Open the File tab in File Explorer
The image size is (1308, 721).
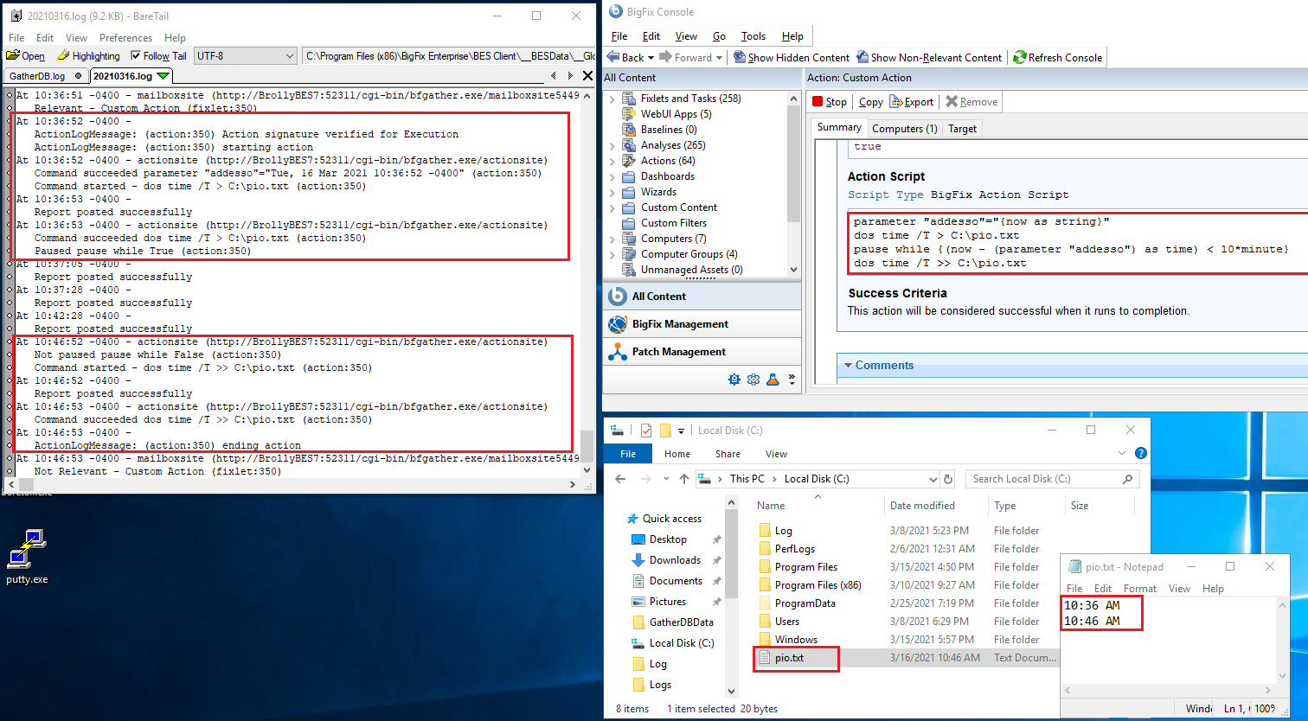[x=628, y=454]
